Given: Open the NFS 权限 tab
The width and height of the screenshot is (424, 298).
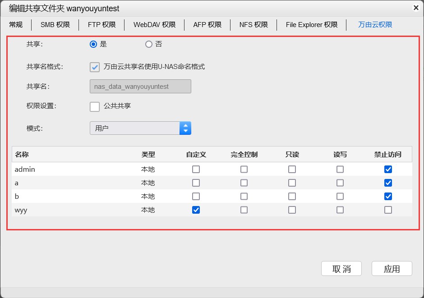Looking at the screenshot, I should (253, 25).
